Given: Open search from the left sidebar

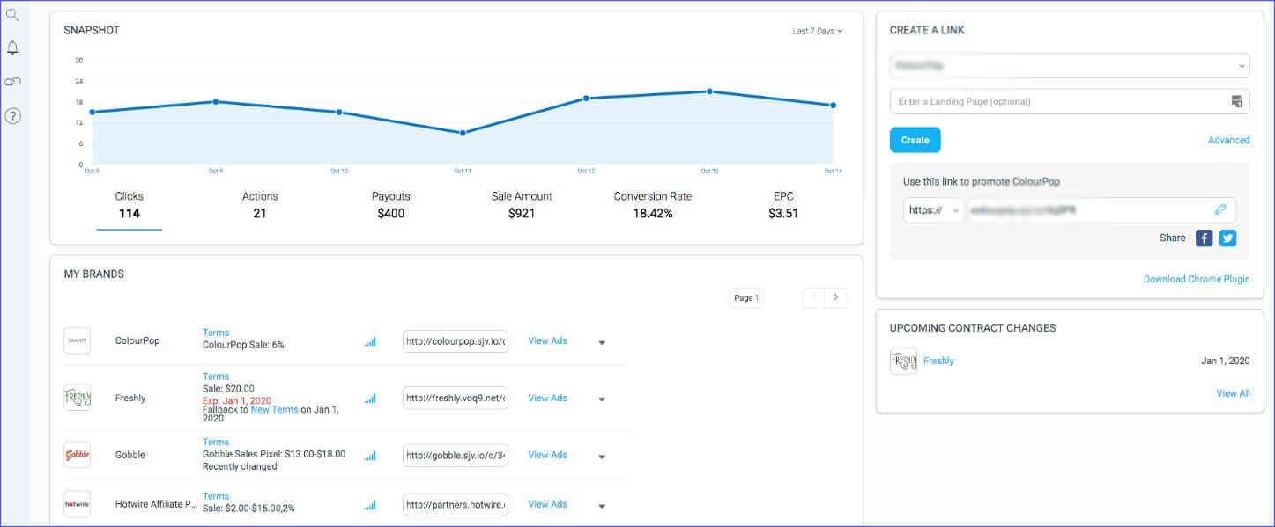Looking at the screenshot, I should coord(12,15).
